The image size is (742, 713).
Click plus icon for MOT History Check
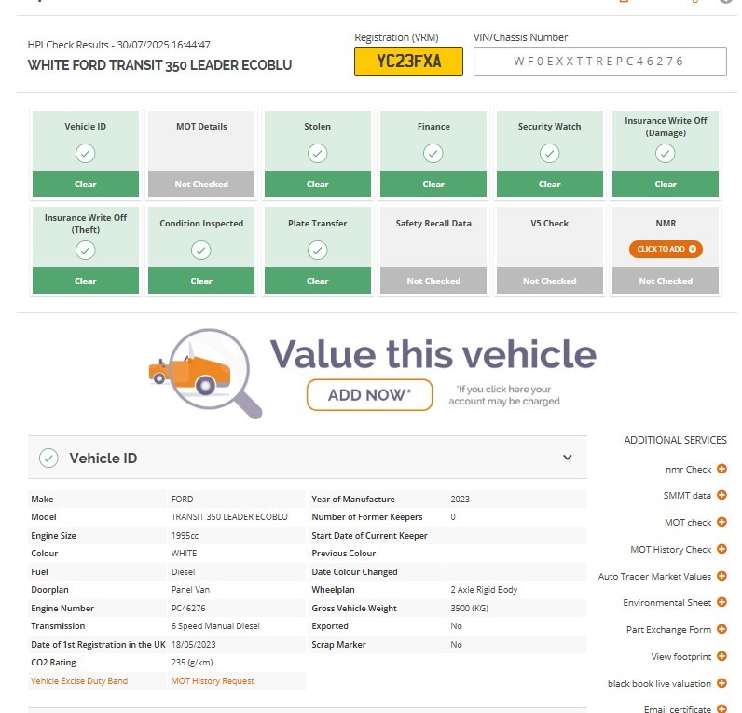tap(721, 549)
